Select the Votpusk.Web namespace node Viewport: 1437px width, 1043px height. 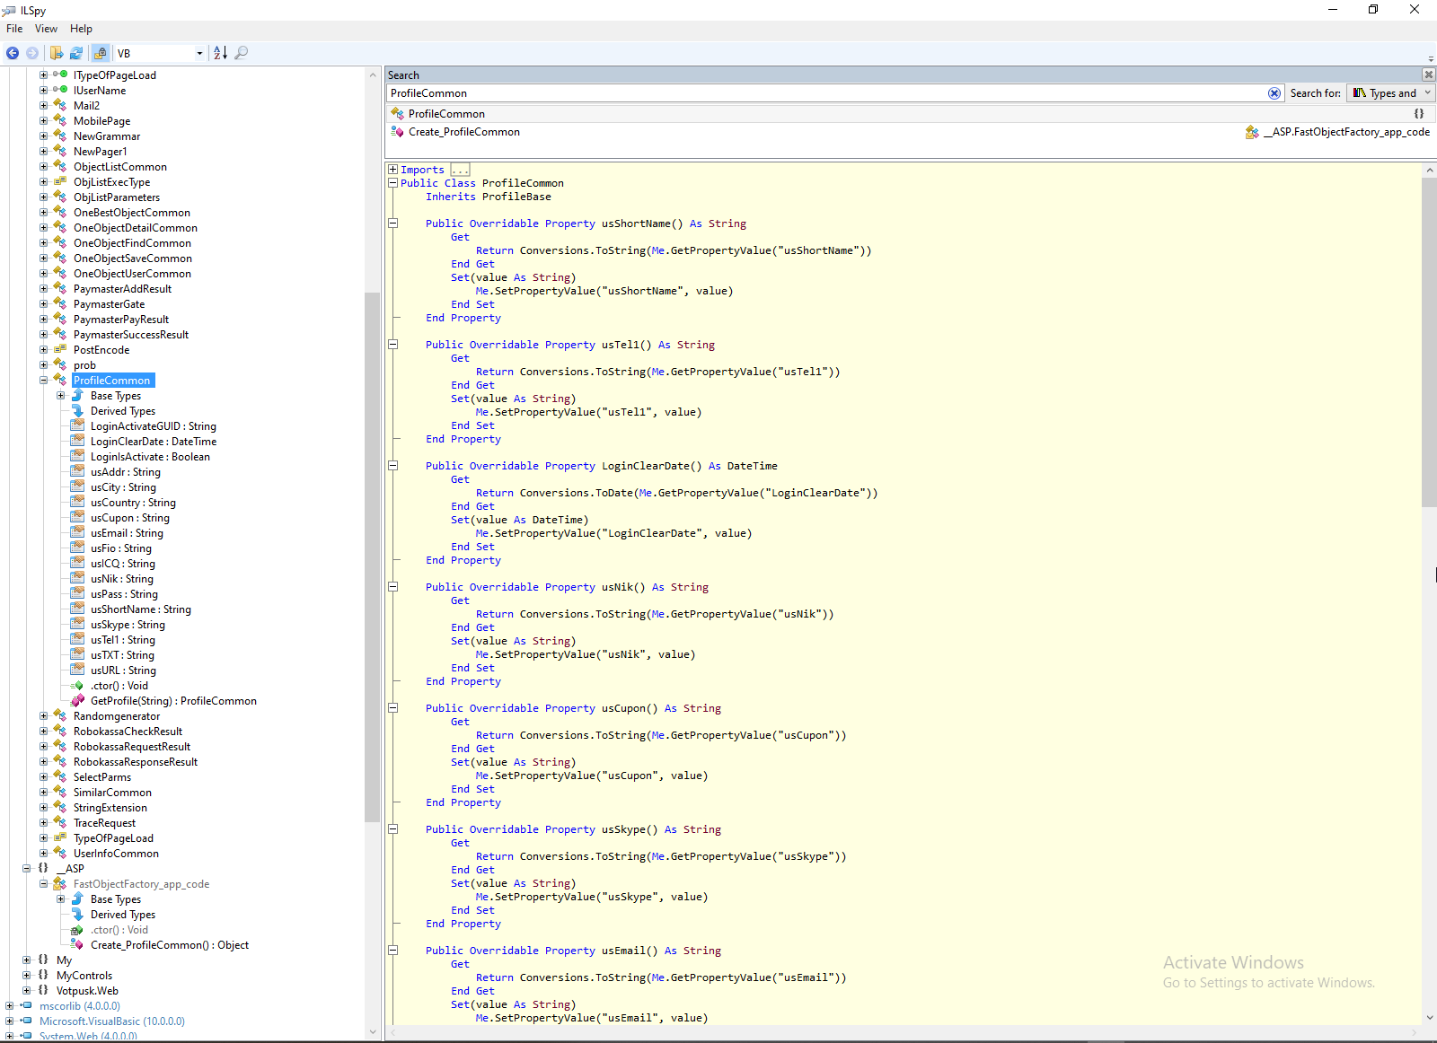point(87,991)
